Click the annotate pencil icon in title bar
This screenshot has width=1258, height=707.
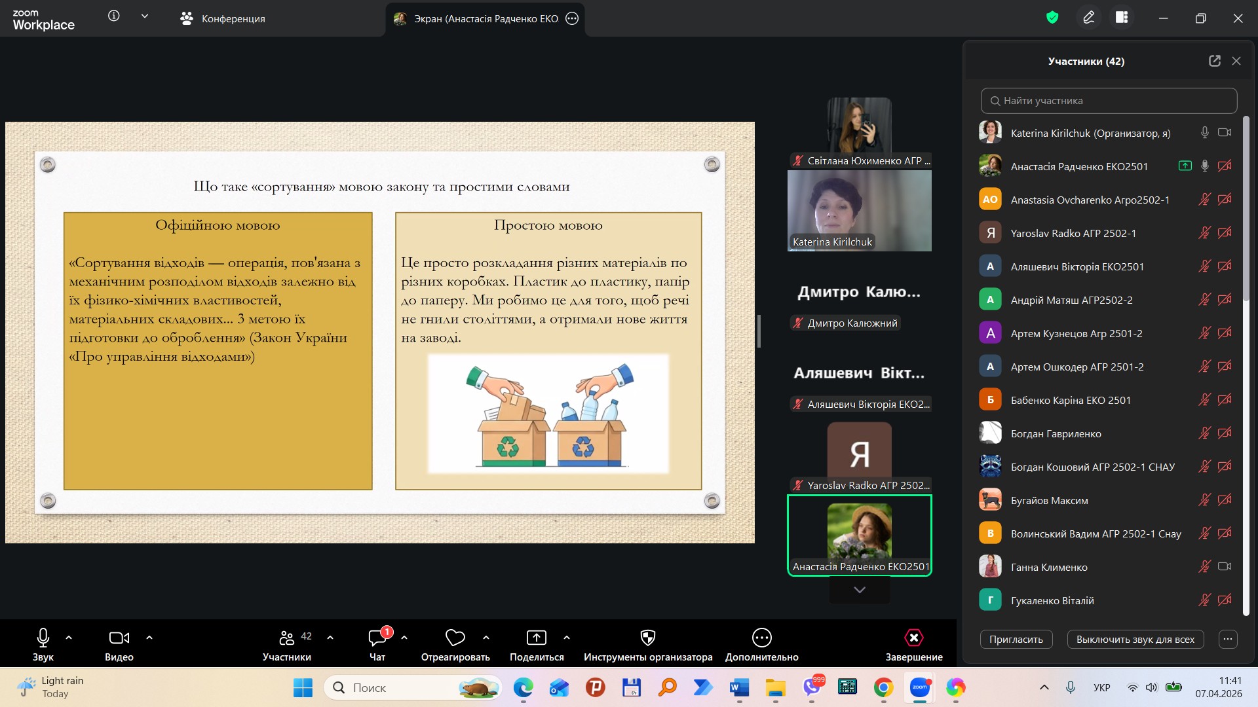(x=1088, y=18)
